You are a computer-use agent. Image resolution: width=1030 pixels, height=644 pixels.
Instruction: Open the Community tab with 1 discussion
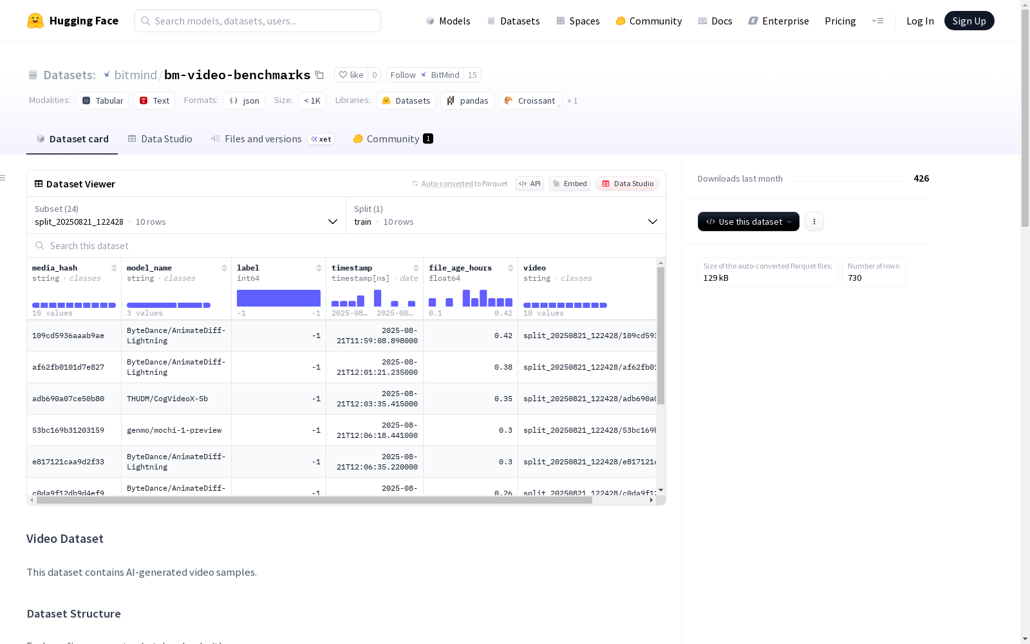pyautogui.click(x=393, y=138)
